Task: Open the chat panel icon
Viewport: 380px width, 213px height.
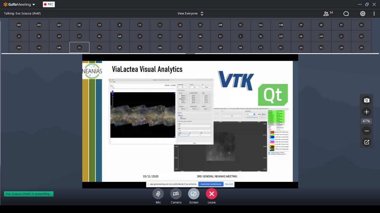Action: click(x=346, y=14)
